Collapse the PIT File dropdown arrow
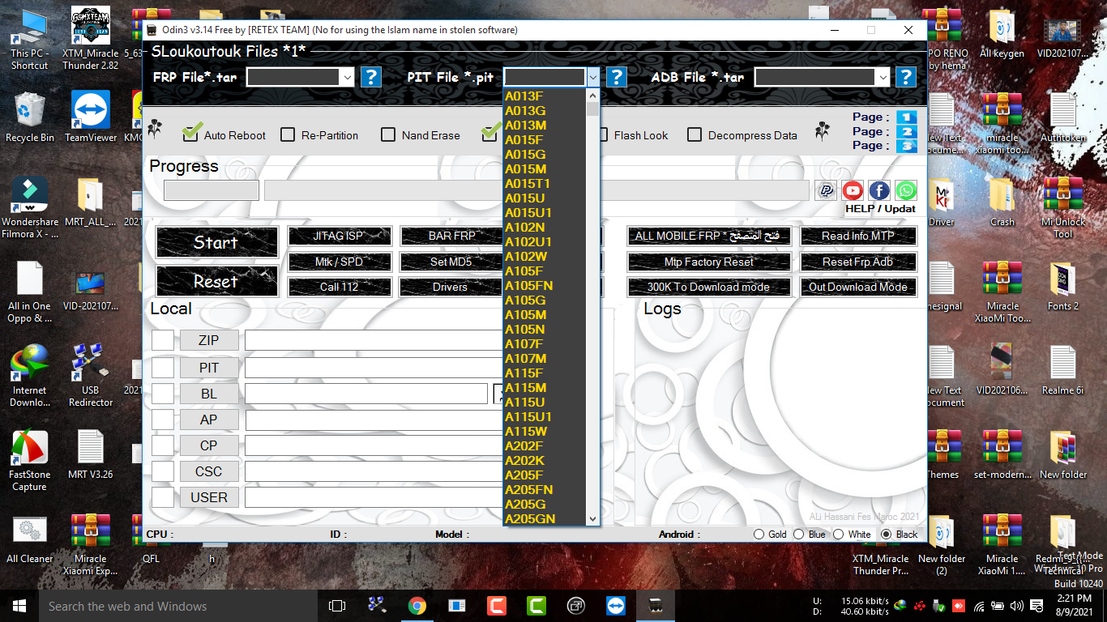 (593, 77)
